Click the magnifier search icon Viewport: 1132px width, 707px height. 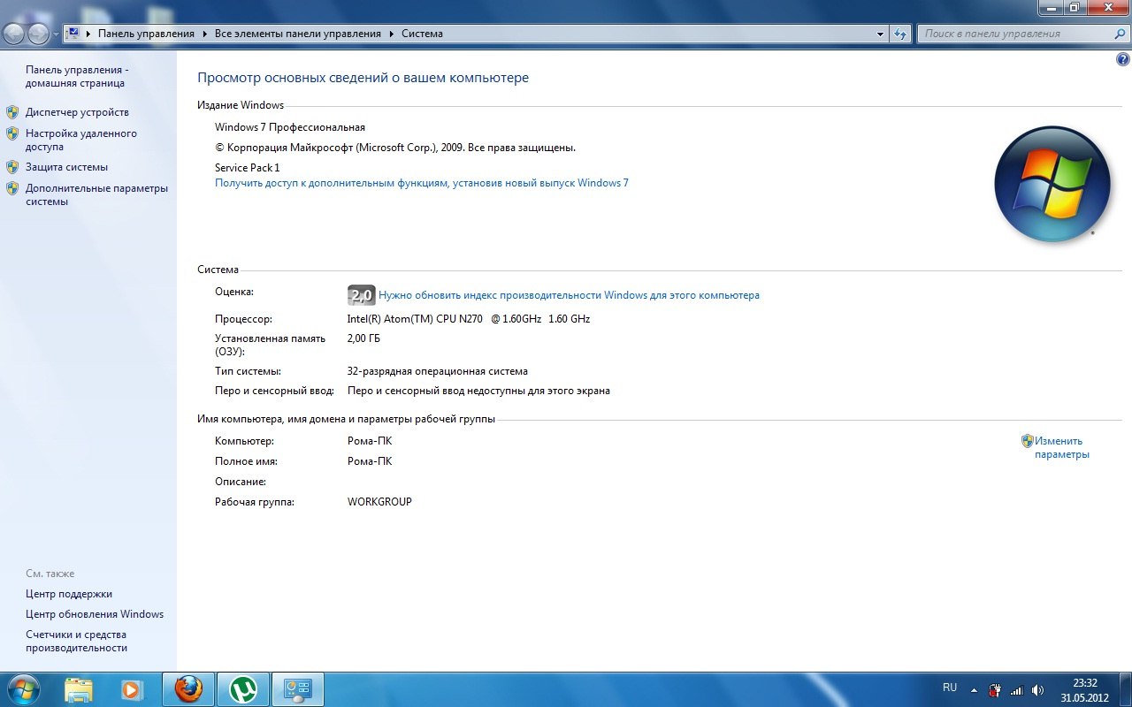(x=1120, y=34)
